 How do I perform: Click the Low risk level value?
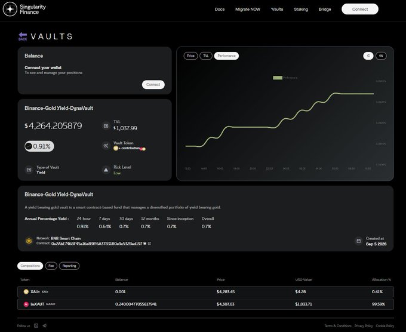coord(117,173)
